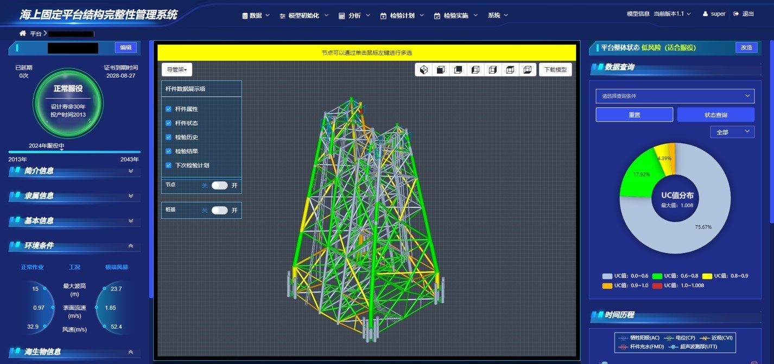
Task: Switch to isometric view cube icon
Action: tap(424, 70)
